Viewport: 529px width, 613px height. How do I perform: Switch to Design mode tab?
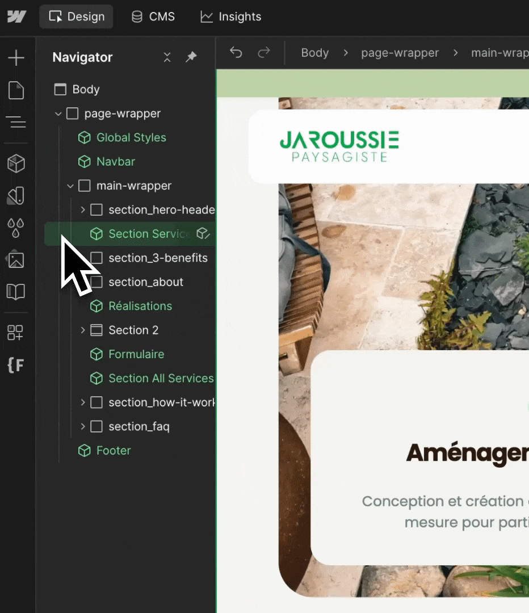tap(76, 16)
